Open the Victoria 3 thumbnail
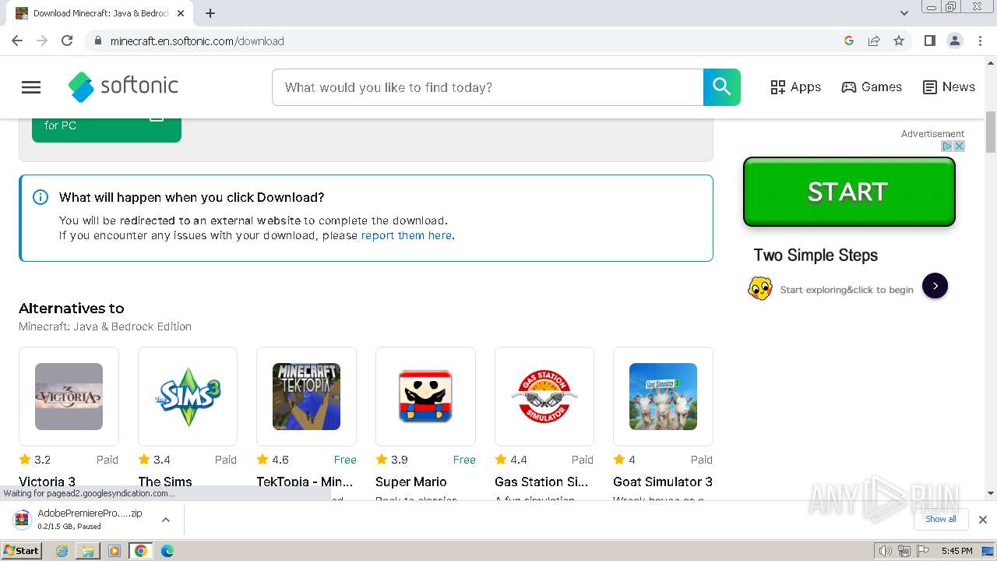Image resolution: width=997 pixels, height=561 pixels. [x=69, y=397]
